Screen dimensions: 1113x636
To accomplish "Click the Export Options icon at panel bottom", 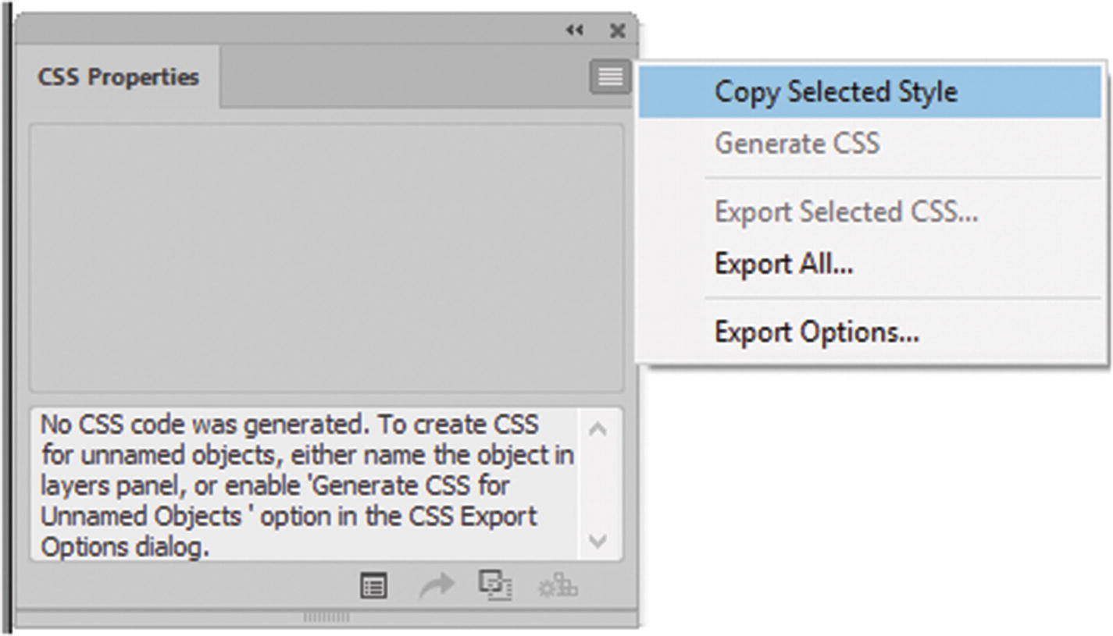I will (x=373, y=586).
